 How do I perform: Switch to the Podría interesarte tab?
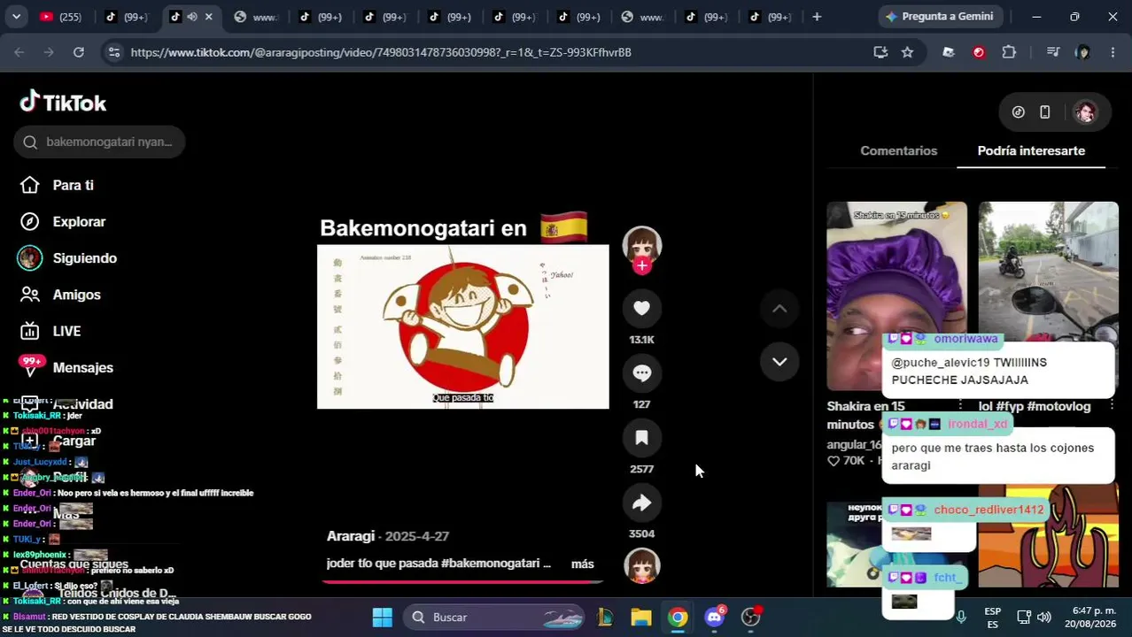[x=1031, y=150]
